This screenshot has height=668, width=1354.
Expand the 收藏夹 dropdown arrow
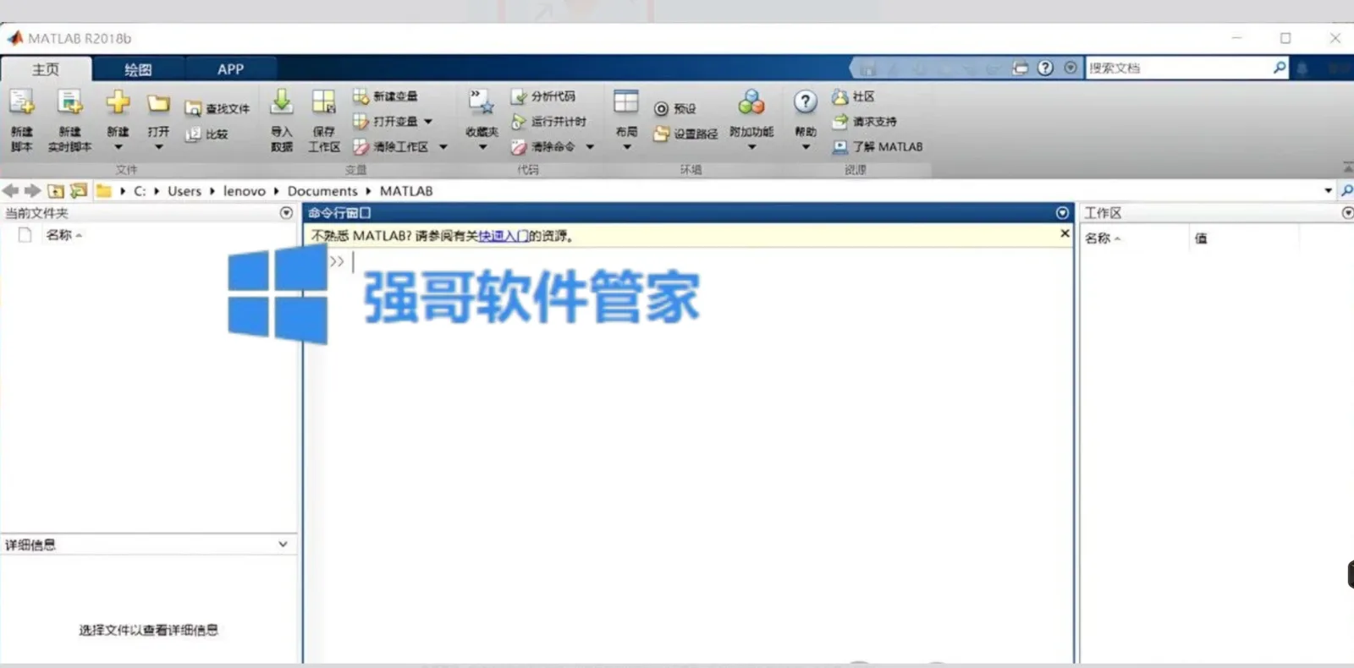point(482,147)
